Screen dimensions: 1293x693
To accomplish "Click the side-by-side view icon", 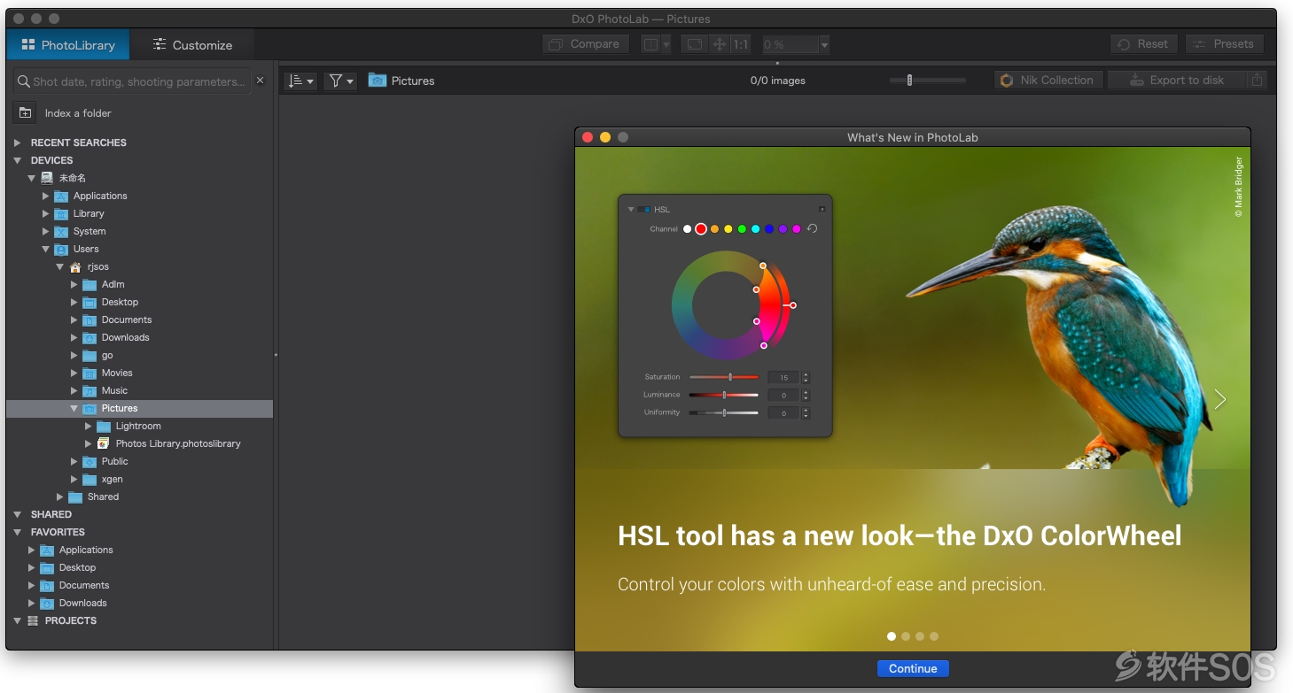I will click(650, 44).
